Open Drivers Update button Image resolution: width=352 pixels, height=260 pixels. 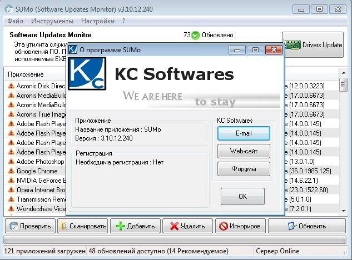313,44
